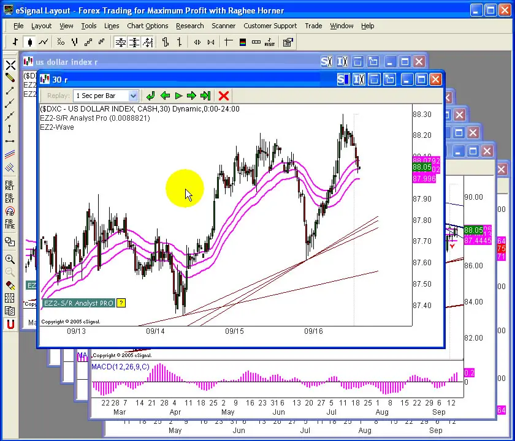Switch to line chart type icon
Viewport: 515px width, 441px height.
pos(44,42)
